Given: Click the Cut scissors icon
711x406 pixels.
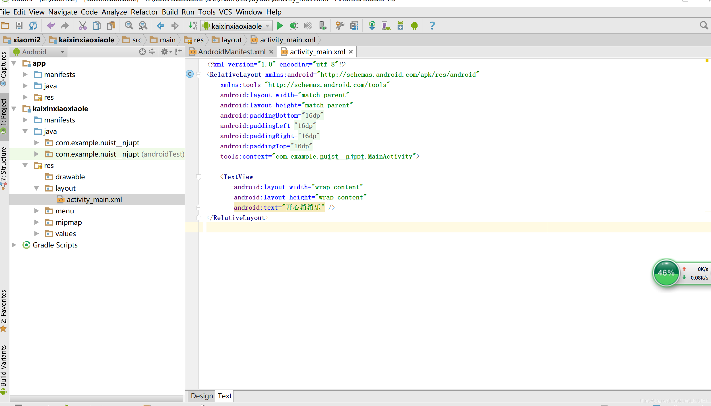Looking at the screenshot, I should pos(82,26).
